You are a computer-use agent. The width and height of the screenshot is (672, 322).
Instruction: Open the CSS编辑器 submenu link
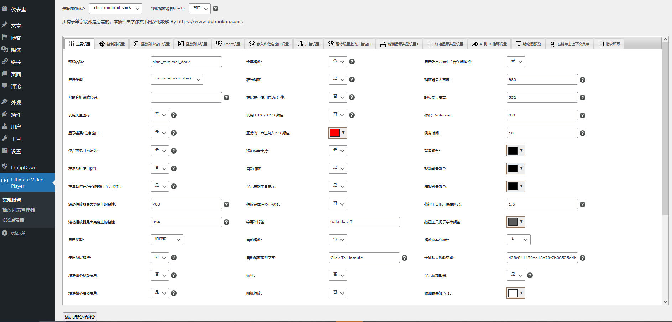pos(14,220)
